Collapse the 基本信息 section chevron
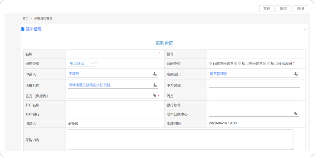 (305, 30)
